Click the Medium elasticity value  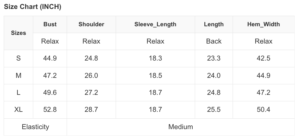pos(181,127)
